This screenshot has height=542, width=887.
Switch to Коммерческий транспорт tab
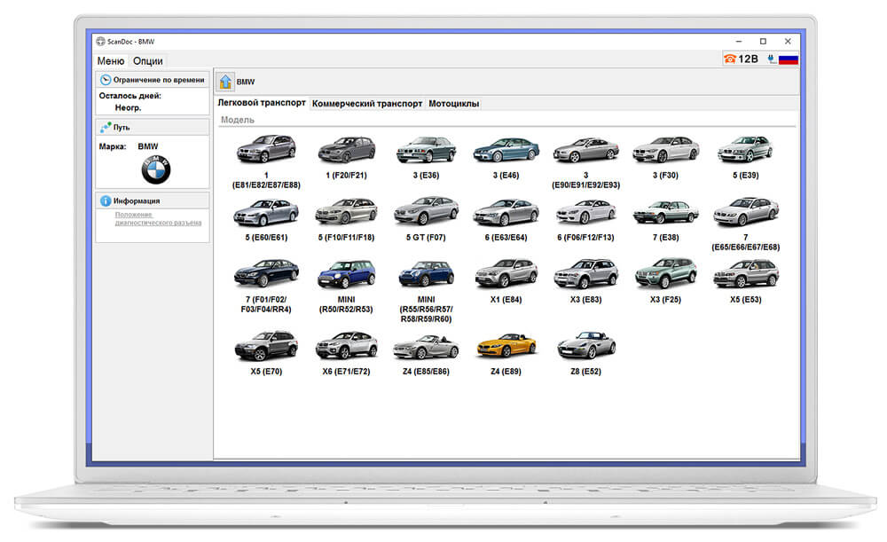tap(367, 104)
